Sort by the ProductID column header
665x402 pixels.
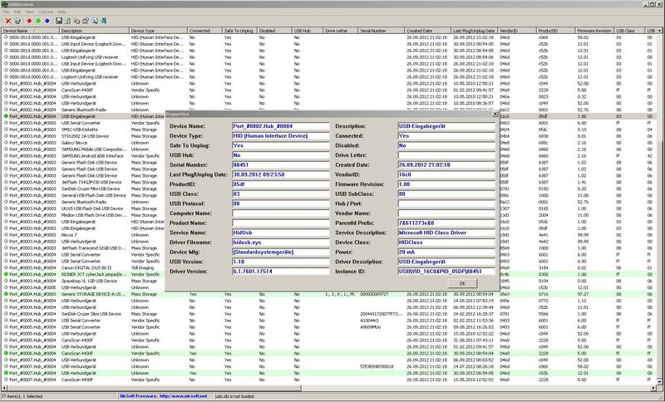click(x=555, y=31)
